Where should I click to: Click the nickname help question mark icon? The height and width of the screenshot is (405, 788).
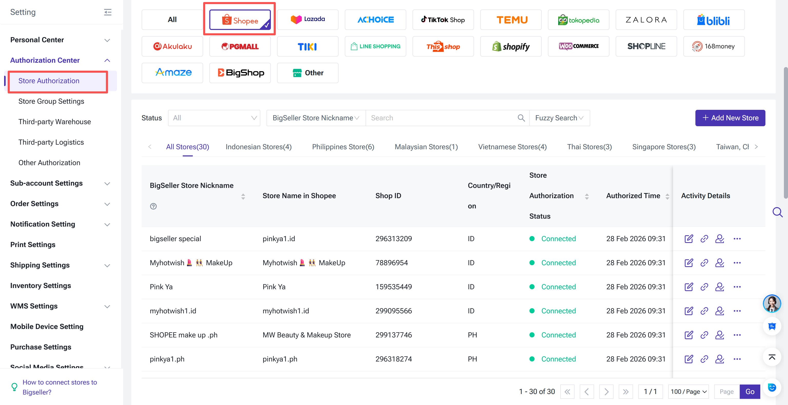pos(153,206)
